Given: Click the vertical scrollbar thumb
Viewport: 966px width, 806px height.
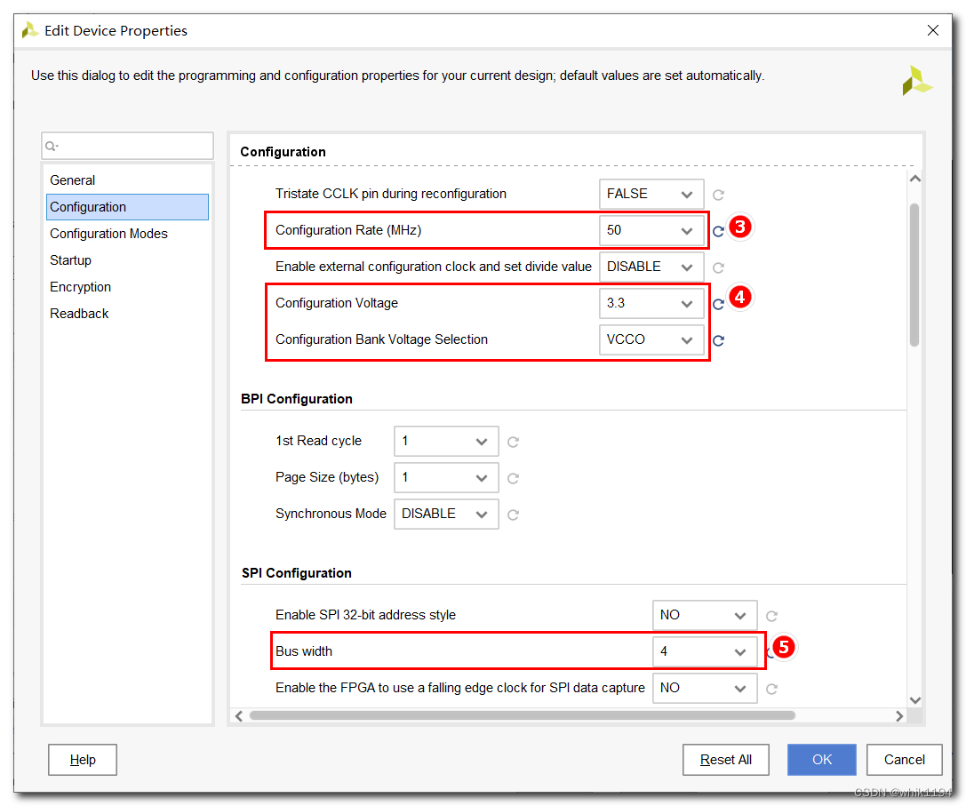Looking at the screenshot, I should click(x=914, y=275).
